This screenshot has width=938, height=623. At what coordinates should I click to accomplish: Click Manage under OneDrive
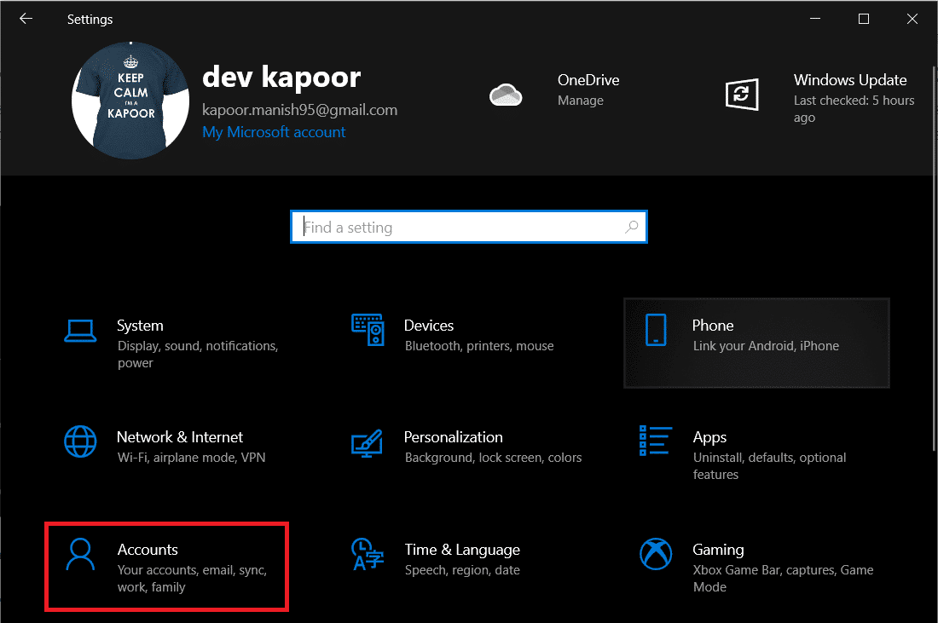click(x=581, y=100)
